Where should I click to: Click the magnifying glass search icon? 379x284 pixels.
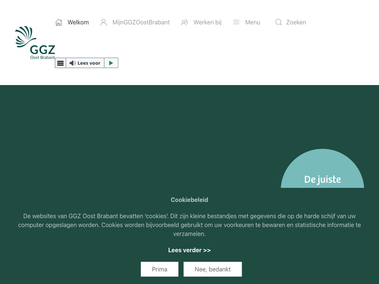tap(278, 23)
